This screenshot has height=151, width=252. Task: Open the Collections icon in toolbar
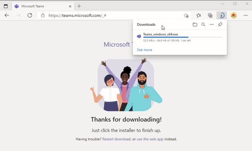tap(210, 15)
